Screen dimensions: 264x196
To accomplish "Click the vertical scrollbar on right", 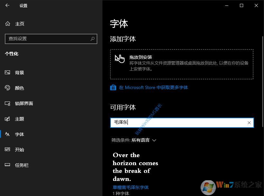I will tap(263, 82).
